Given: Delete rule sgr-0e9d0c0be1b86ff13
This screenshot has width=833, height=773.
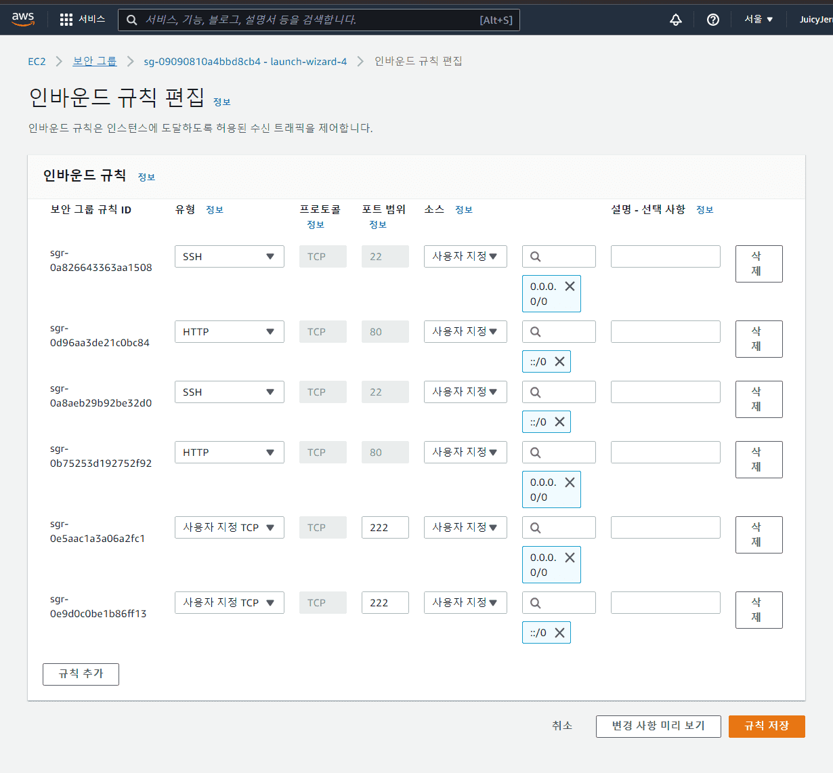Looking at the screenshot, I should tap(759, 610).
